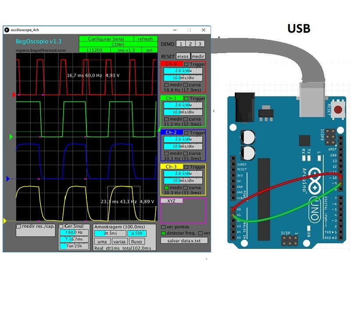Click the serial refresh button

(x=146, y=39)
